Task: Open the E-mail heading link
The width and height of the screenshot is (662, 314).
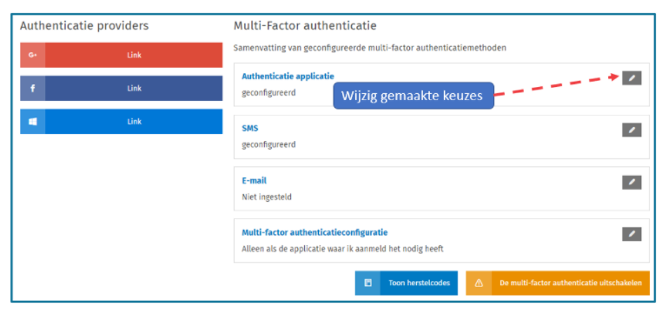Action: [x=254, y=180]
